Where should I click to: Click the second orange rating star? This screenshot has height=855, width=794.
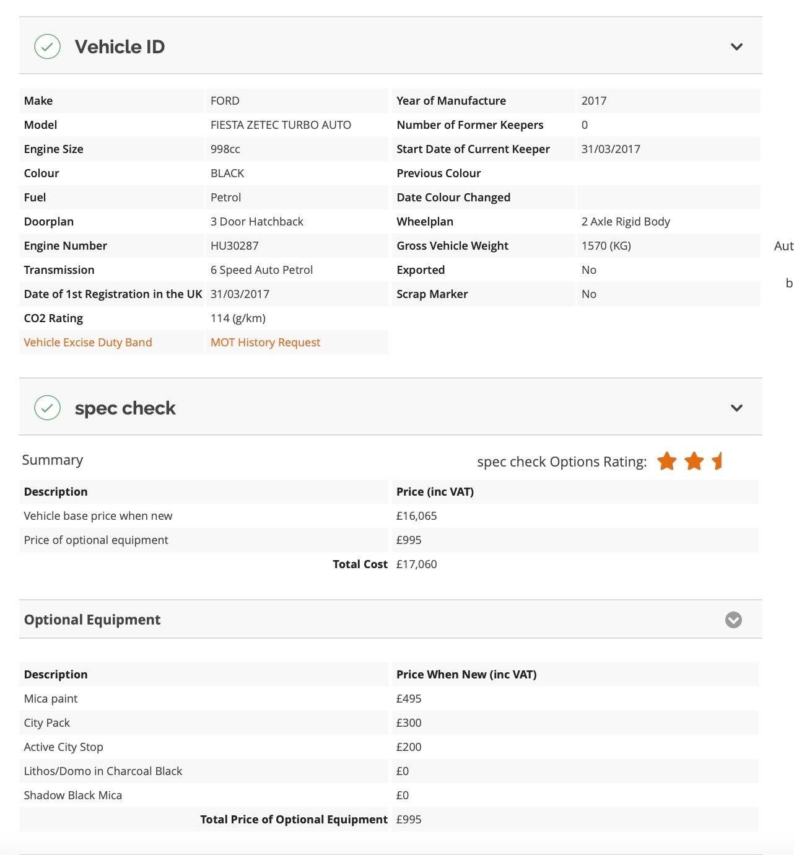pyautogui.click(x=694, y=461)
